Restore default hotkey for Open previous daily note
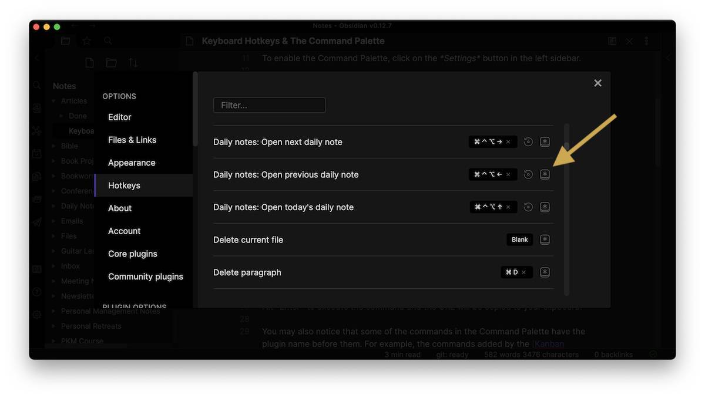 coord(528,174)
